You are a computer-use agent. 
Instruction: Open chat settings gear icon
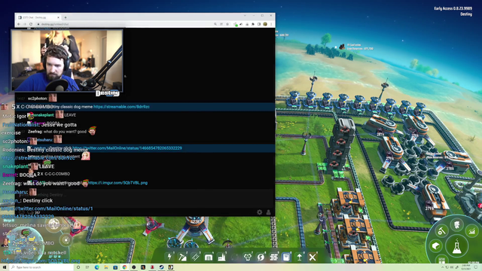click(259, 212)
